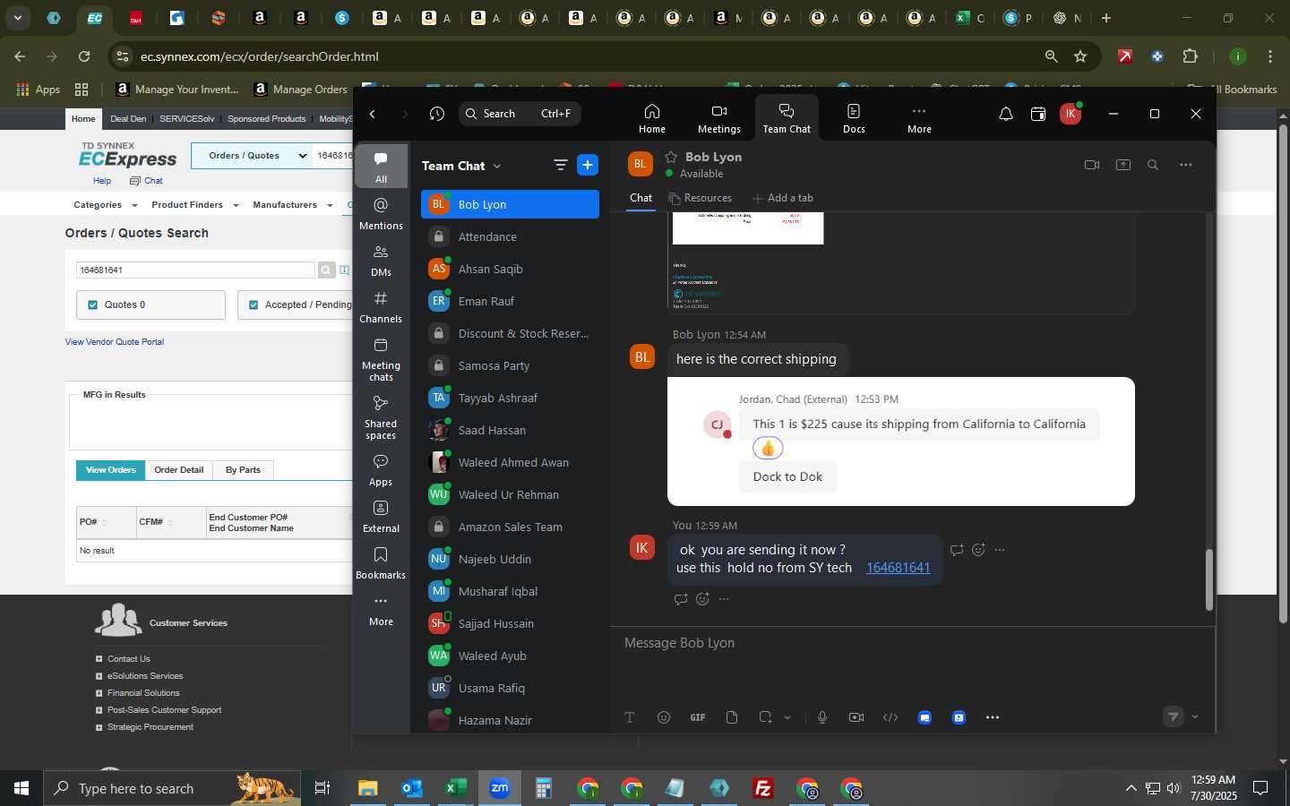1290x806 pixels.
Task: Open the Docs tab in Zoom
Action: pos(854,118)
